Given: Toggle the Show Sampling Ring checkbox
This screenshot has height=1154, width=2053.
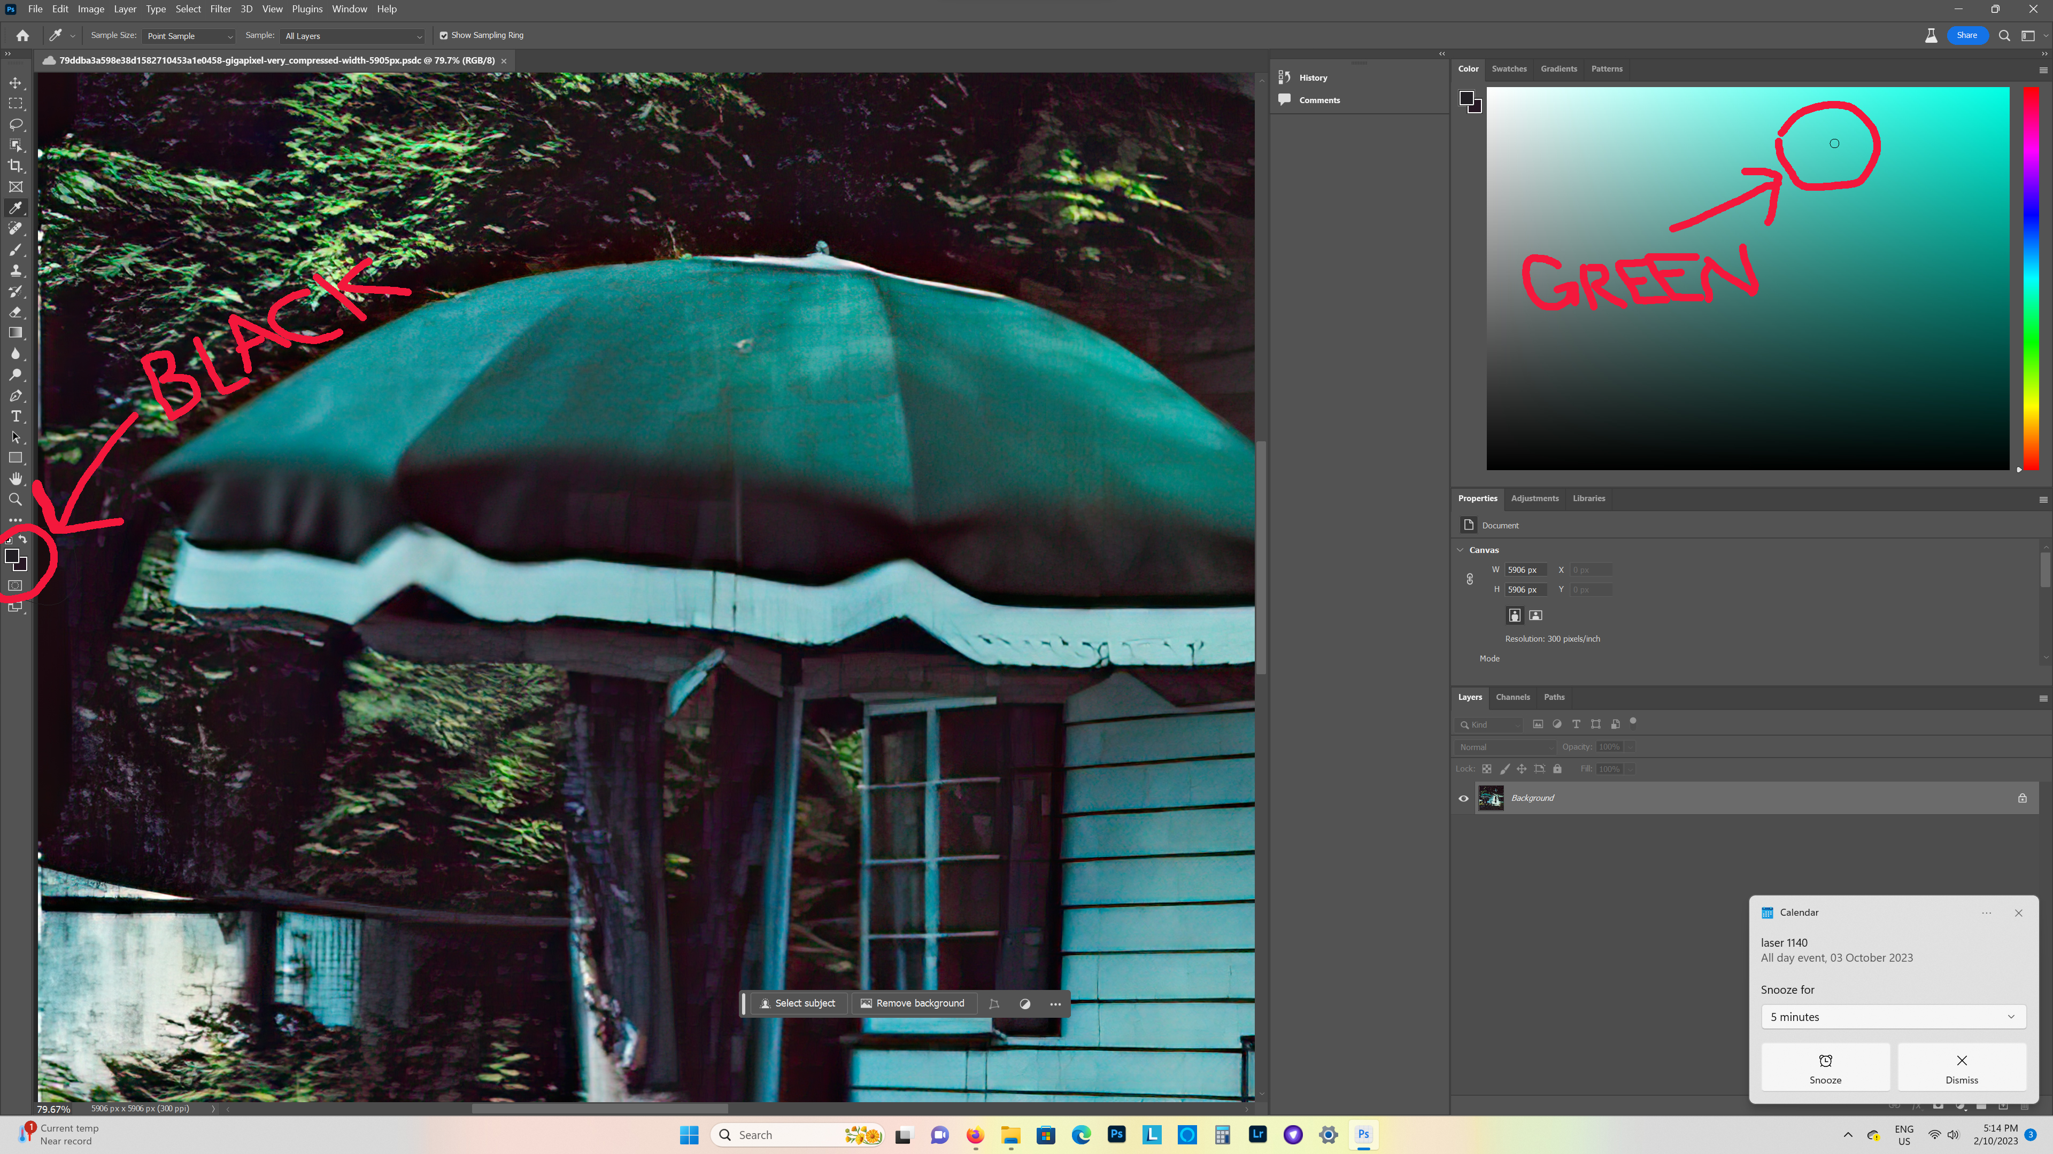Looking at the screenshot, I should 444,35.
